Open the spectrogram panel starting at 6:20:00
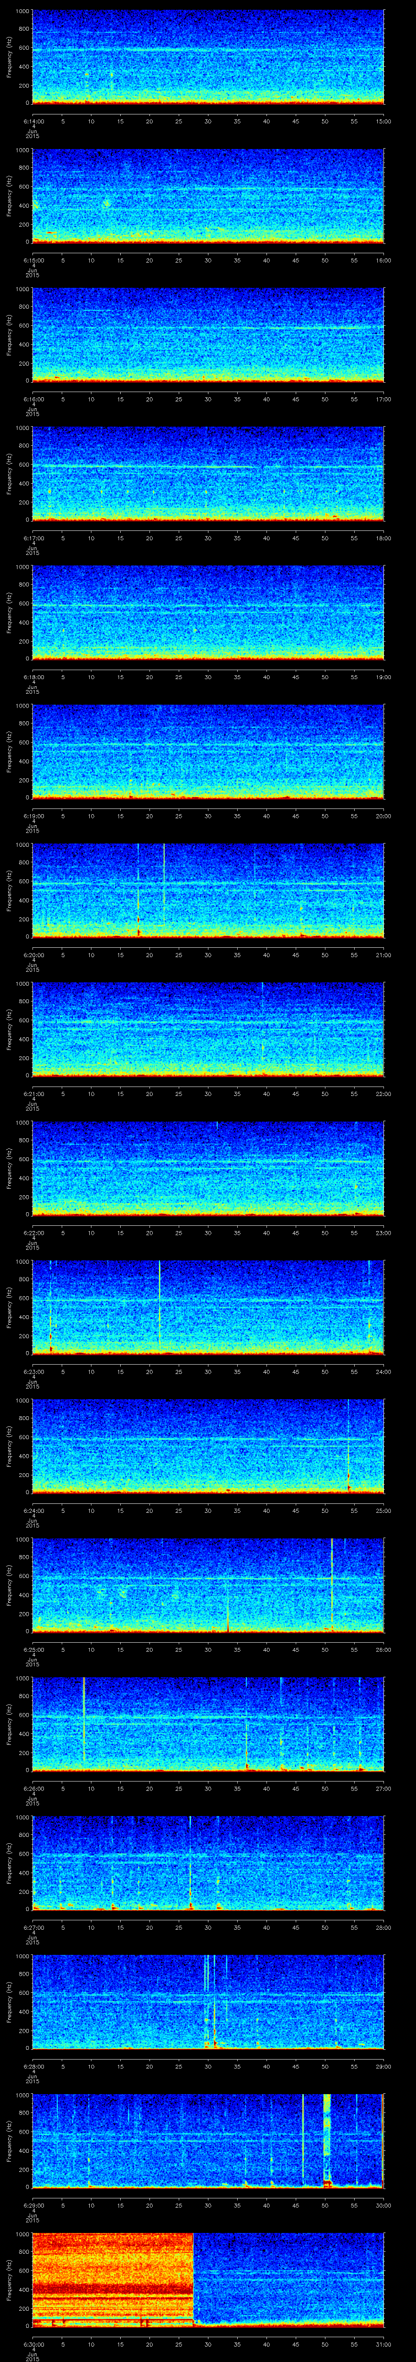The height and width of the screenshot is (2362, 416). (x=208, y=890)
